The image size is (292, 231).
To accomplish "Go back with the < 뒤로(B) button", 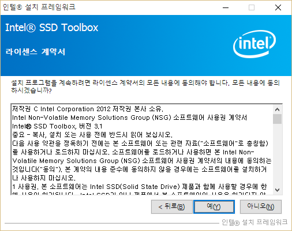I will [x=171, y=207].
